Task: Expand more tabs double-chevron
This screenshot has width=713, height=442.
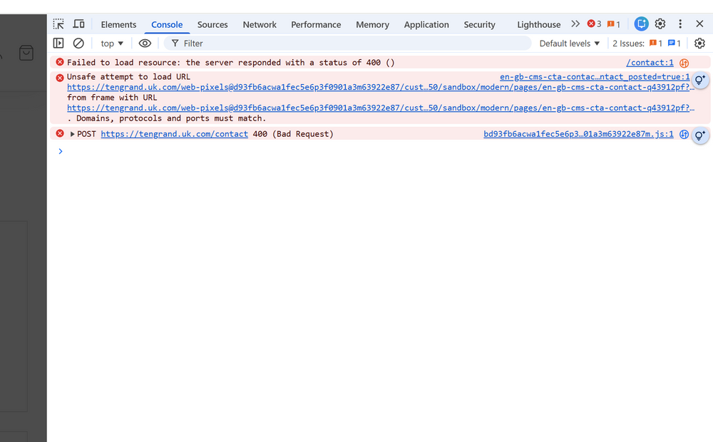Action: pos(575,24)
